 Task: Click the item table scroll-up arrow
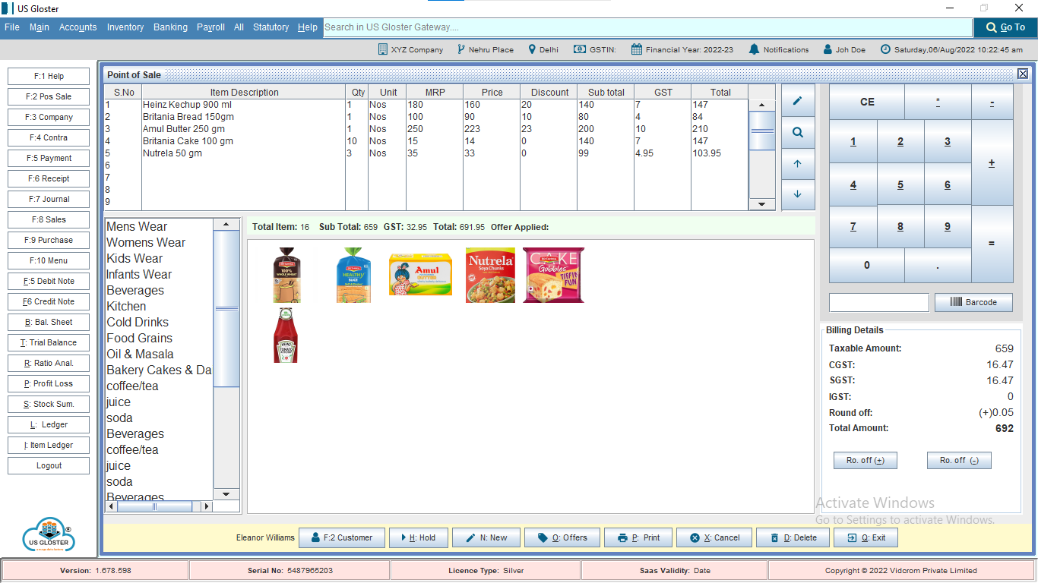point(762,105)
